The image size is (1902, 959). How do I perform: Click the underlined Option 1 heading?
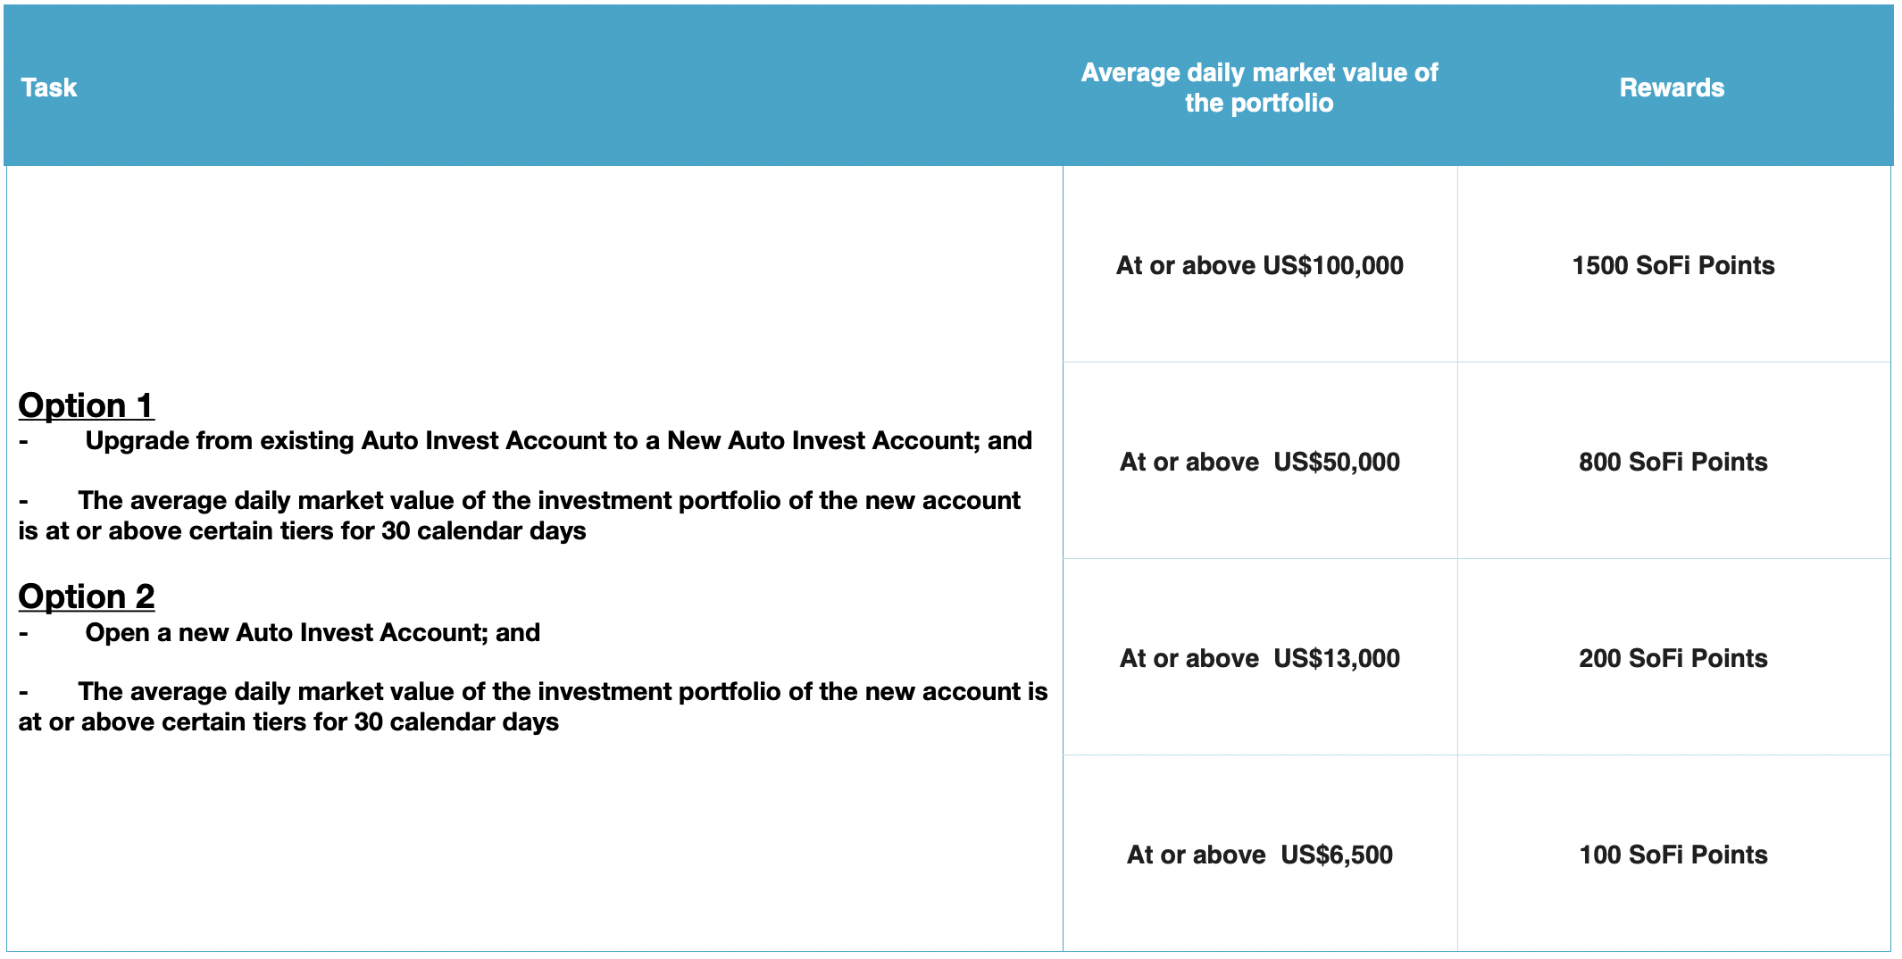(86, 405)
